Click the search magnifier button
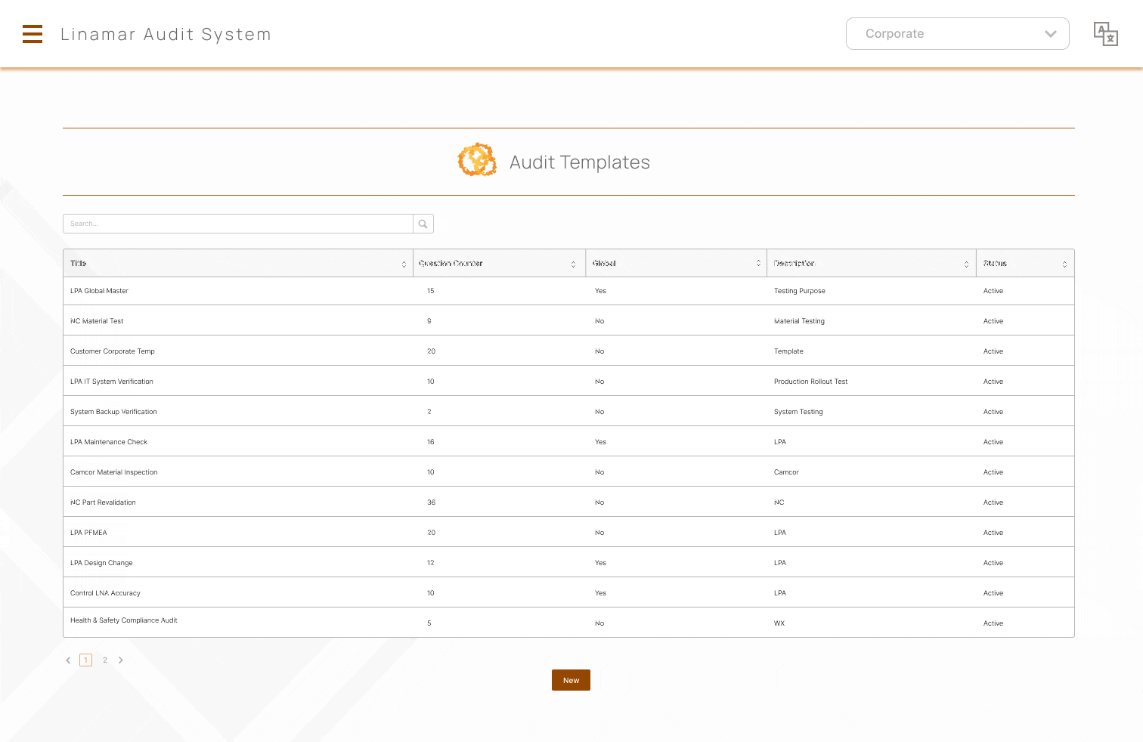 pos(423,224)
